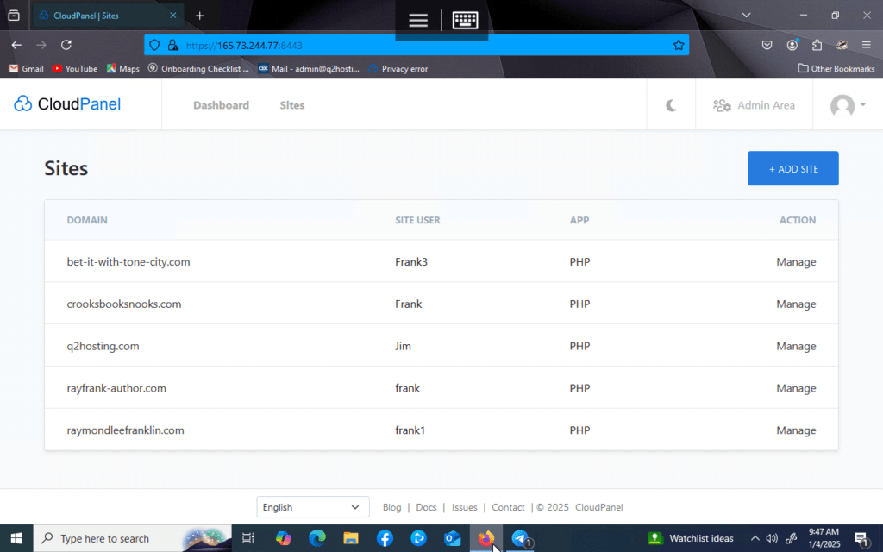Open the Dashboard tab
The height and width of the screenshot is (552, 883).
pyautogui.click(x=221, y=105)
